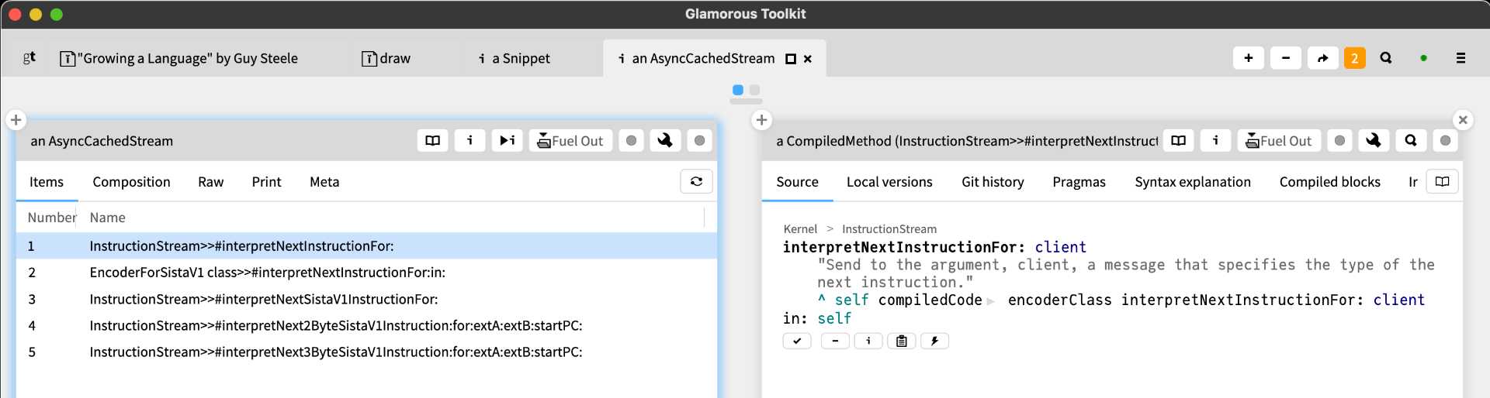1490x398 pixels.
Task: Click the minus discard button below source
Action: click(835, 341)
